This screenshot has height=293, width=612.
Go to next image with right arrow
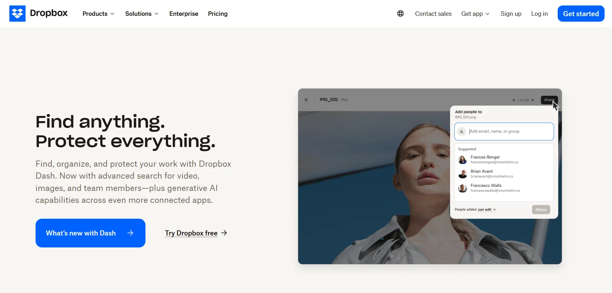tap(532, 100)
